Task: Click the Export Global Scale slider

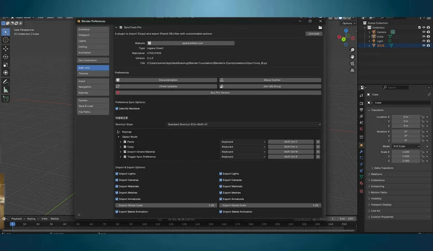Action: 270,205
